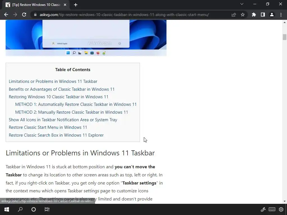View site information lock icon

(35, 15)
